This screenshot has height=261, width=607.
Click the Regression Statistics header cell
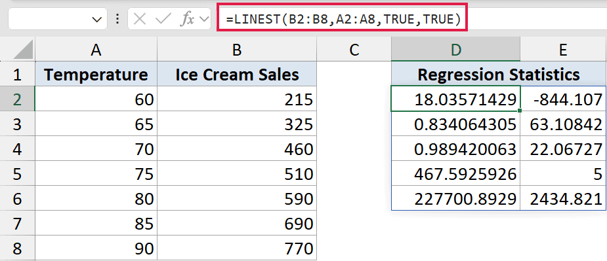[x=499, y=74]
